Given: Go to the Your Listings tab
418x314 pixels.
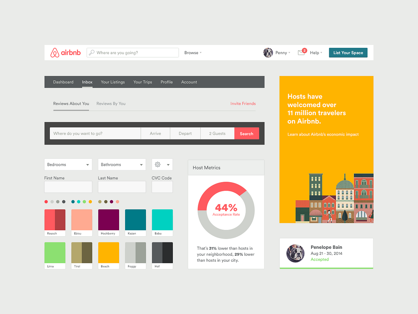Looking at the screenshot, I should tap(113, 82).
